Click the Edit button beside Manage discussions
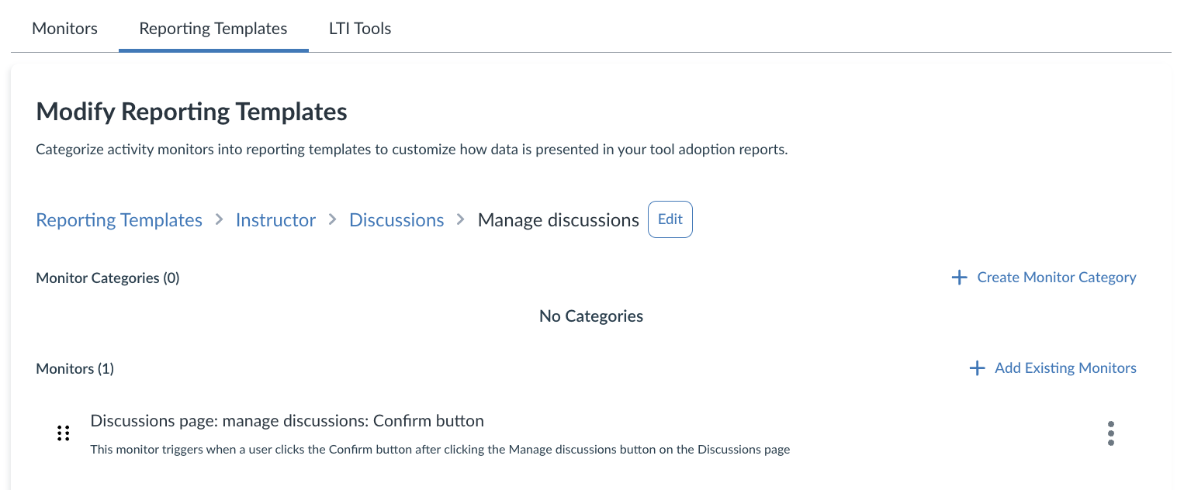Viewport: 1184px width, 490px height. (x=670, y=219)
